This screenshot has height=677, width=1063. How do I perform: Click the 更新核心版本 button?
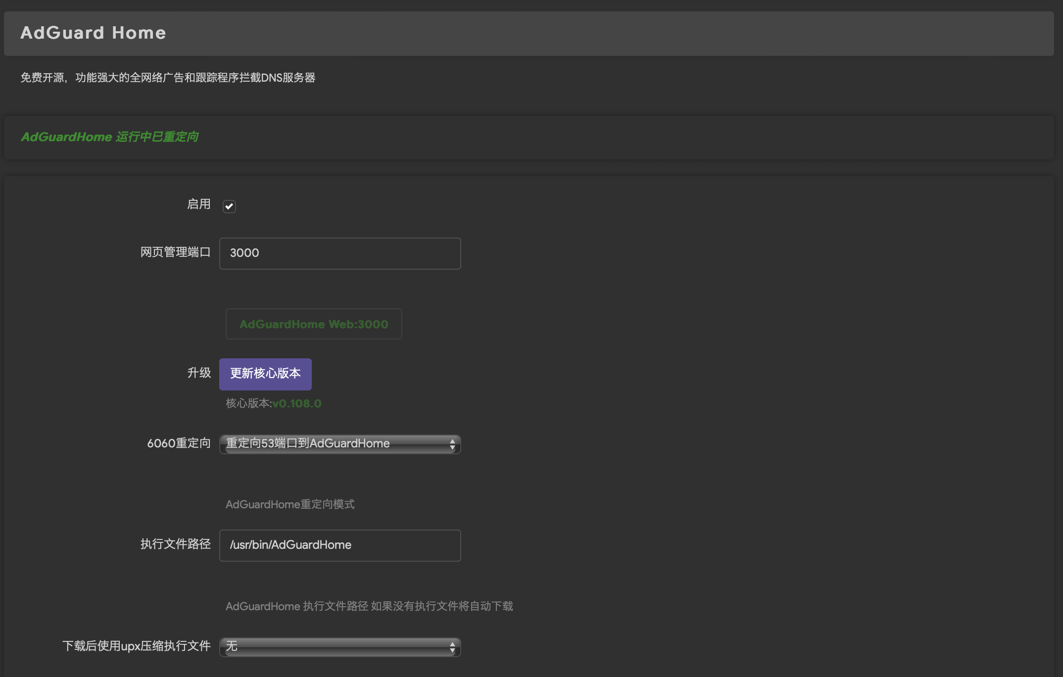(x=265, y=374)
